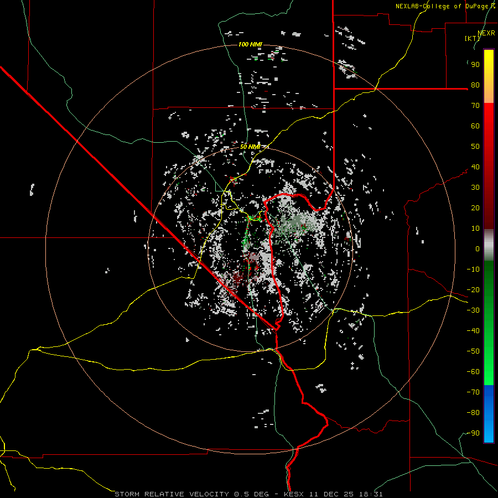Click the 40 value on the velocity scale
498x498 pixels.
coord(475,167)
